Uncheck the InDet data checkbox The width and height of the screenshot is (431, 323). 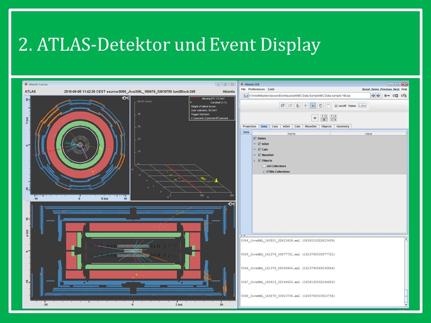[x=259, y=144]
